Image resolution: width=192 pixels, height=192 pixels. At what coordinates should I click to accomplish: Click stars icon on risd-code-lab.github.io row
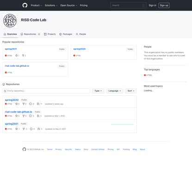17,116
